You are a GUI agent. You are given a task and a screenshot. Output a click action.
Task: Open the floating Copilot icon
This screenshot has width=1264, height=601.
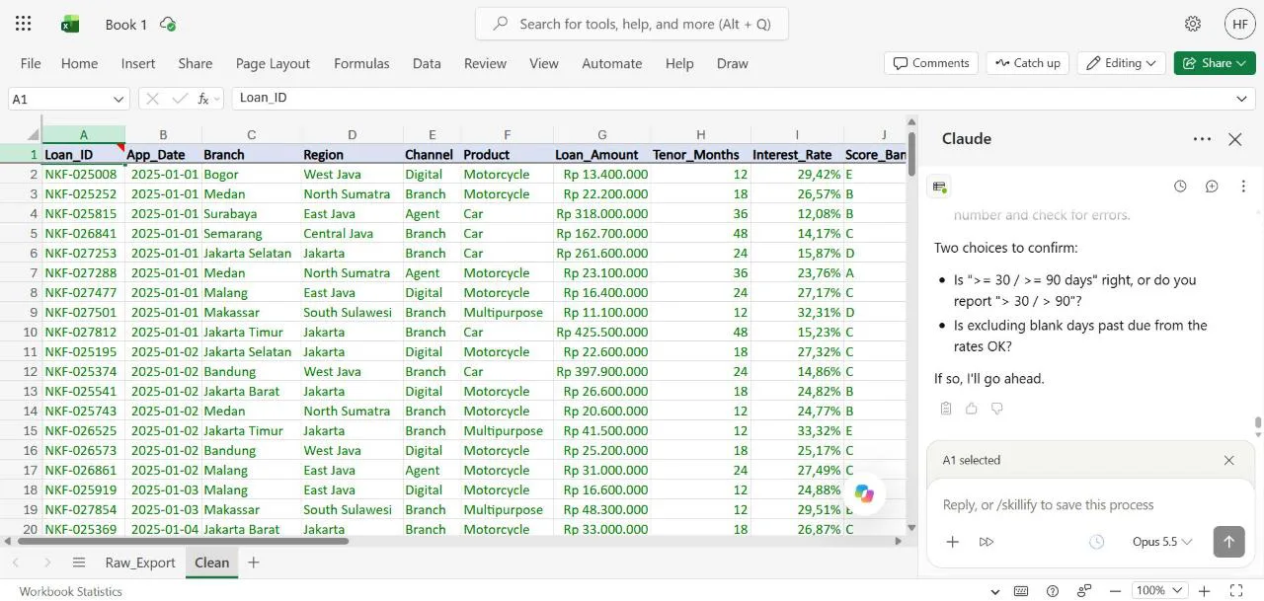point(864,493)
